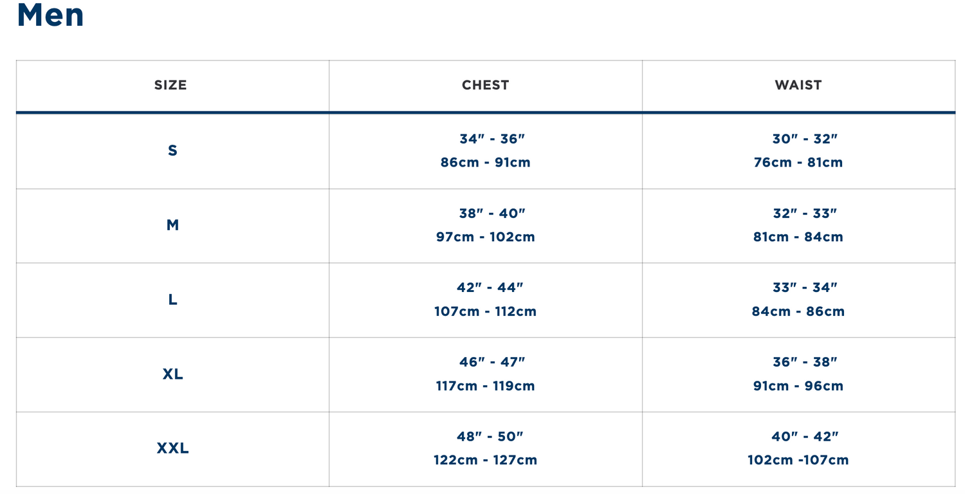965x494 pixels.
Task: Click waist value 102cm -107cm
Action: tap(798, 460)
